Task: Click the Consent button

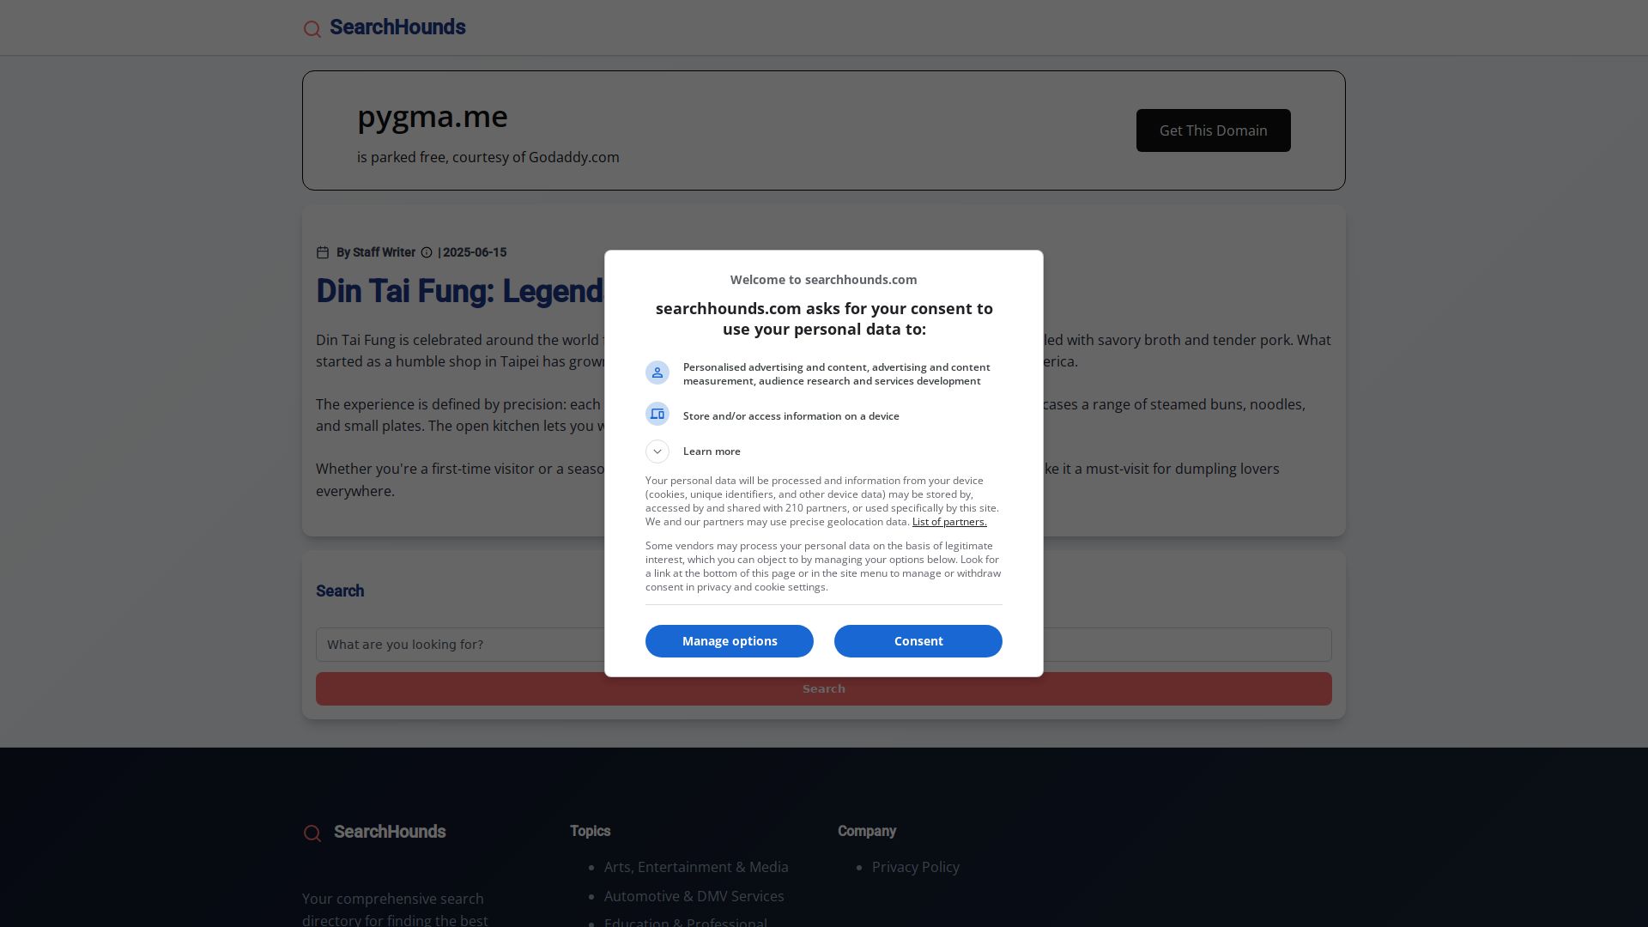Action: 918,641
